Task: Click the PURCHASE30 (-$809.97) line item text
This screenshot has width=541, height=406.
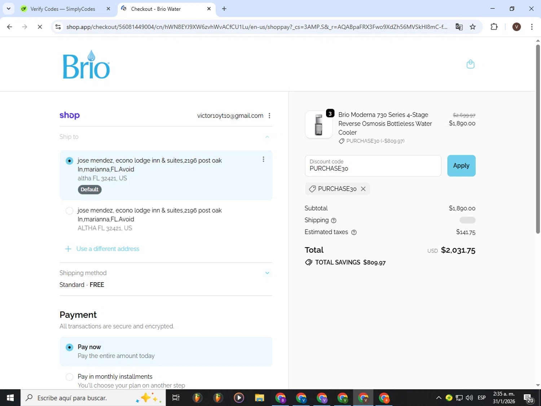Action: 375,141
